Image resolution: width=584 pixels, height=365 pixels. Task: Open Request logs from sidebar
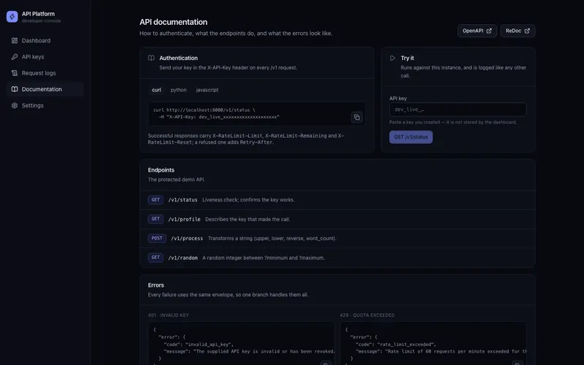pos(45,73)
